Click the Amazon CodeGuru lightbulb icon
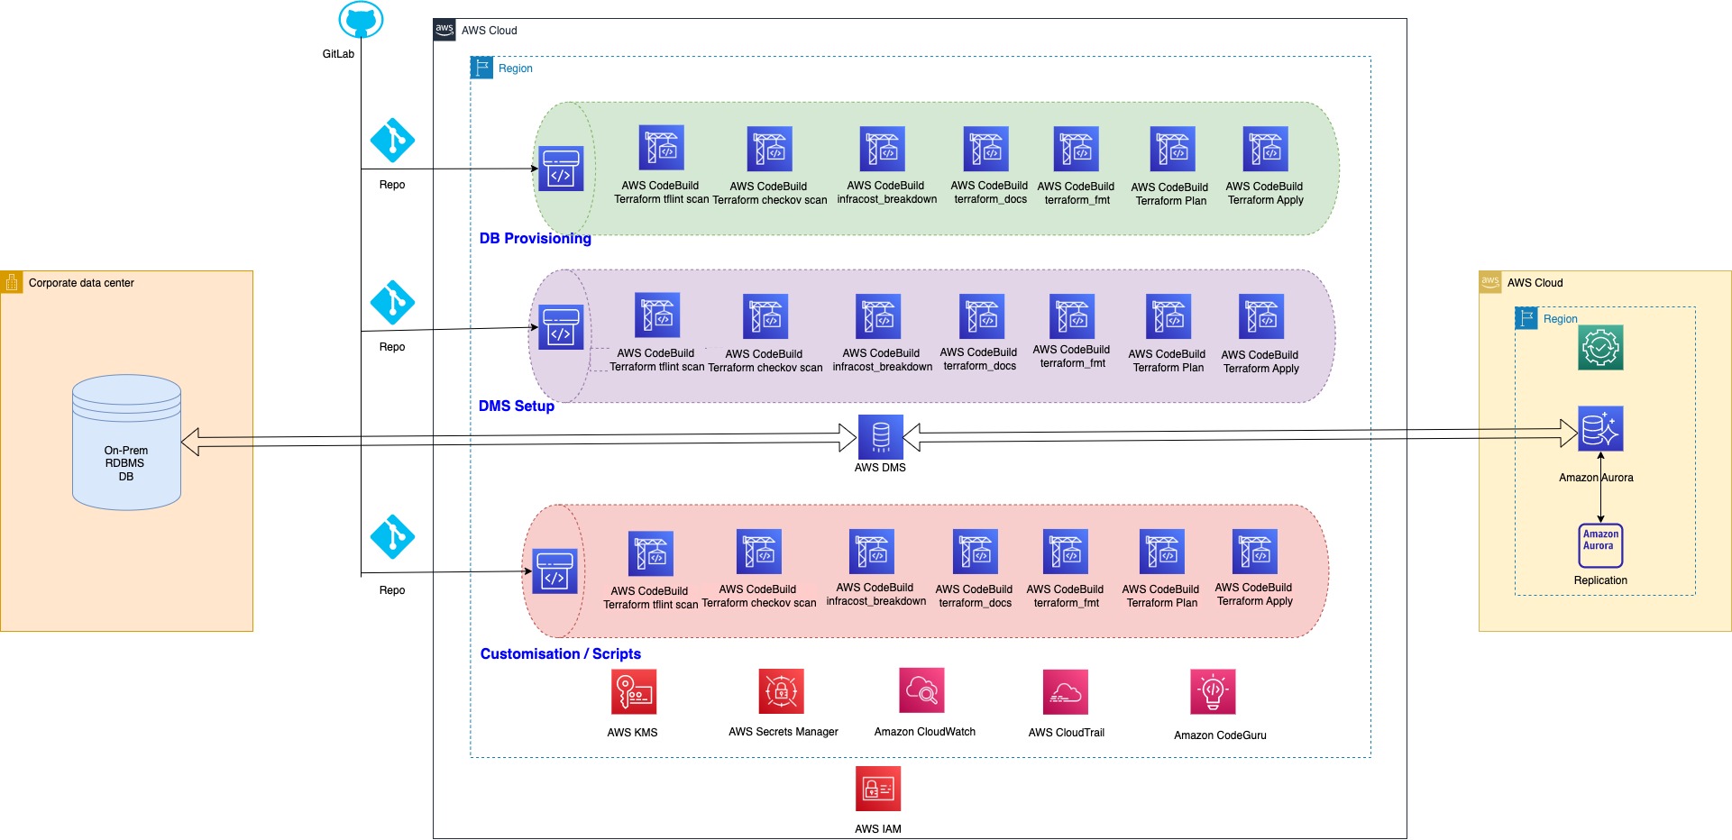Viewport: 1732px width, 840px height. (1213, 691)
